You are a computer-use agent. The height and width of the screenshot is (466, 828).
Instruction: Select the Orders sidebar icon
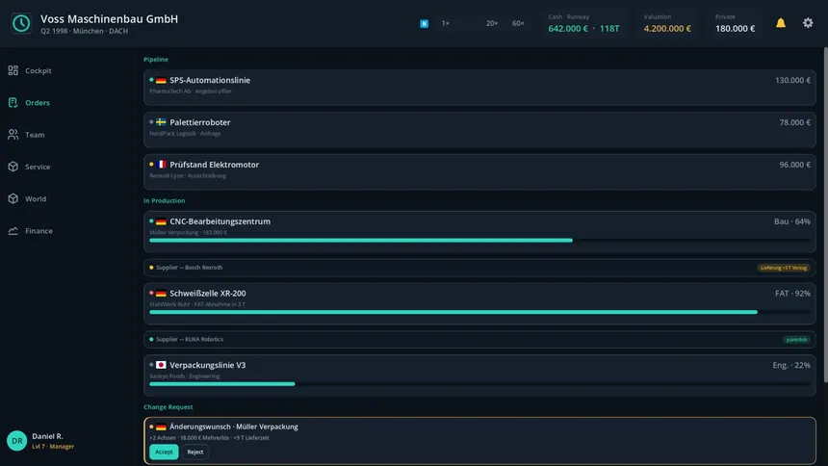coord(13,102)
